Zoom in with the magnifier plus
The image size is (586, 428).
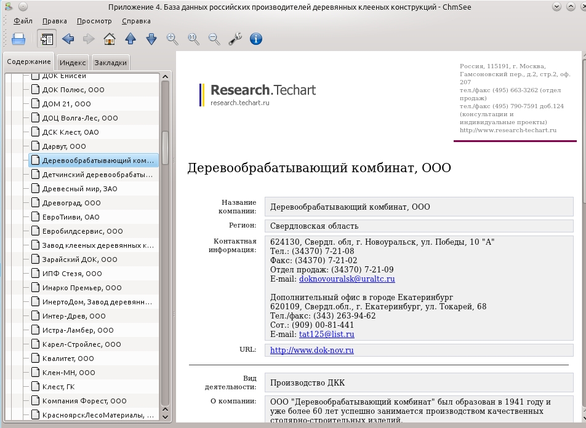(x=172, y=39)
